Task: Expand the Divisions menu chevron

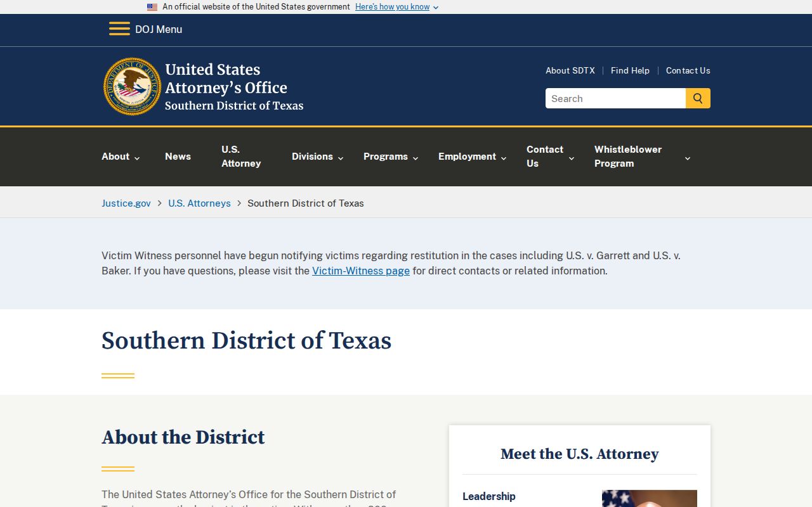Action: tap(341, 158)
